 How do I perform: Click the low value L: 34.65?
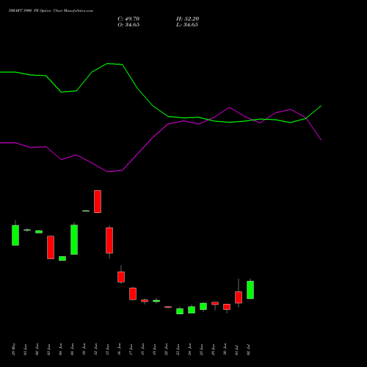[187, 25]
